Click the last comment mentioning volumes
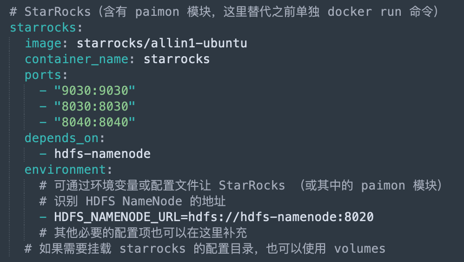The height and width of the screenshot is (262, 464). coord(205,249)
